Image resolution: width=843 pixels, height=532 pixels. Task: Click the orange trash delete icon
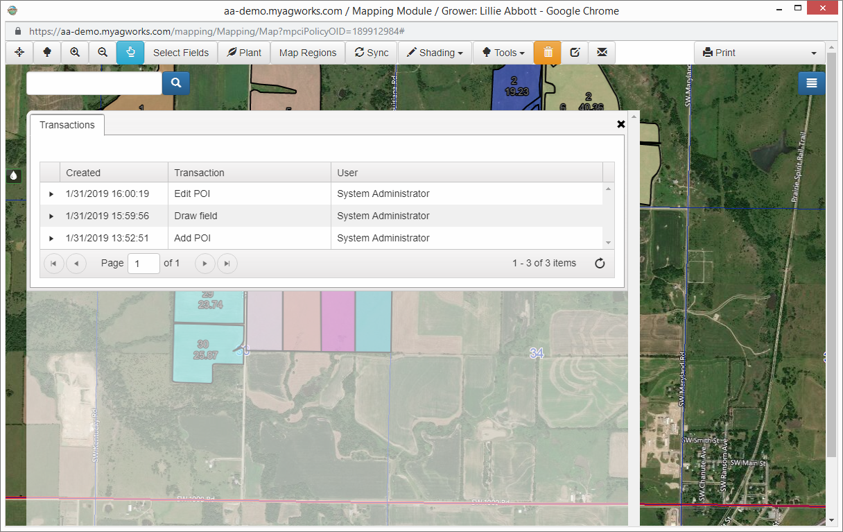[x=548, y=53]
